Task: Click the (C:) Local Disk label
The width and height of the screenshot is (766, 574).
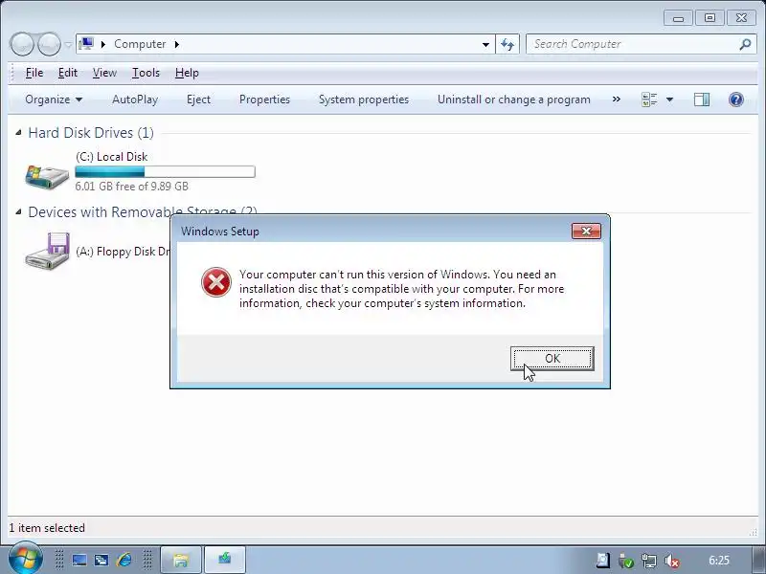Action: (x=111, y=157)
